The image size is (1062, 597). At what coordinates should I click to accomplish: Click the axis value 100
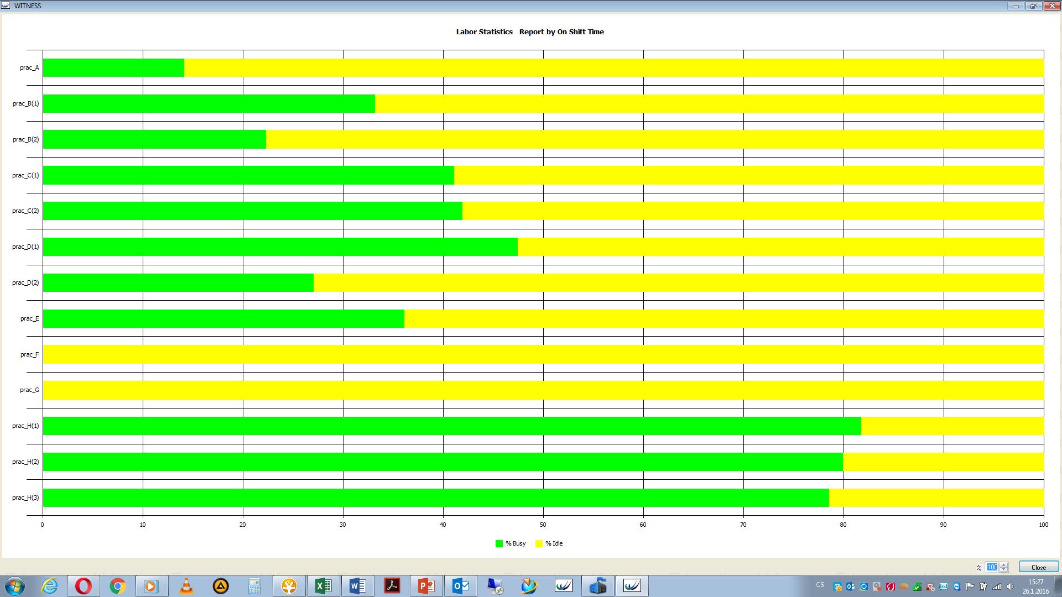click(x=1043, y=525)
